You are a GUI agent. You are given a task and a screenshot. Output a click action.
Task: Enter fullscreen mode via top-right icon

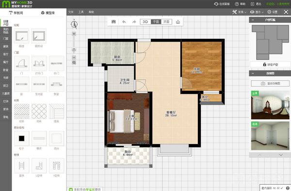click(286, 12)
